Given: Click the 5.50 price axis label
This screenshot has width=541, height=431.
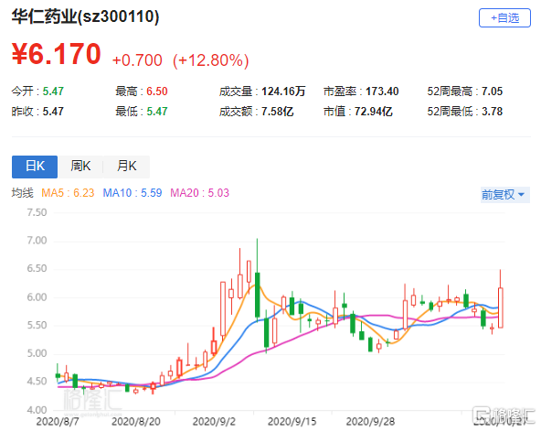Looking at the screenshot, I should coord(37,325).
